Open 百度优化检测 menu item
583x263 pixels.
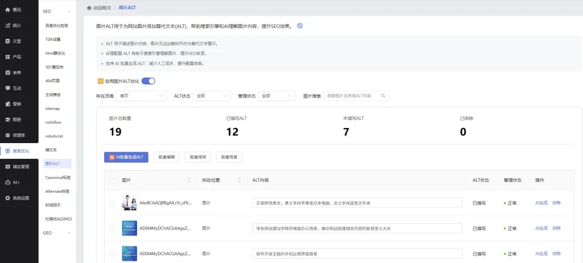tap(57, 26)
